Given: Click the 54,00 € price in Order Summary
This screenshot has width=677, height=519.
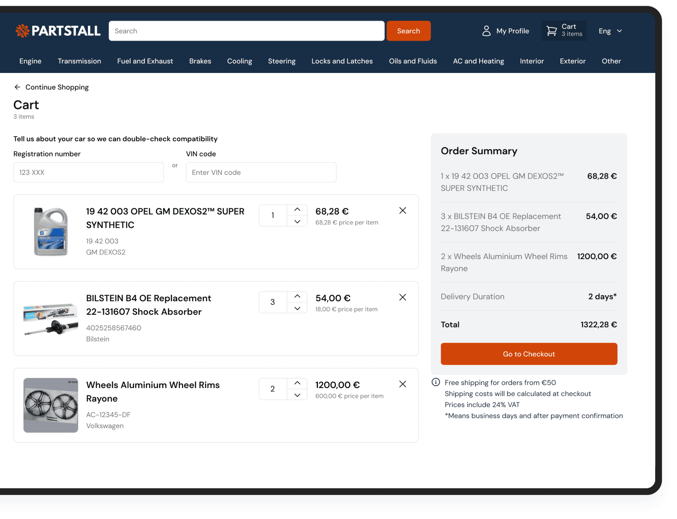Looking at the screenshot, I should click(x=601, y=216).
